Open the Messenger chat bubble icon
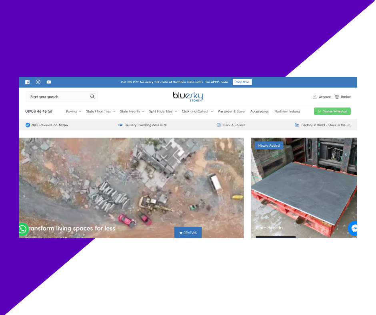This screenshot has width=376, height=315. [x=353, y=229]
